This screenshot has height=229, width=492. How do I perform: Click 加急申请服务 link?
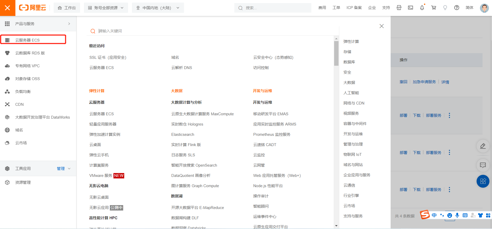point(424,82)
